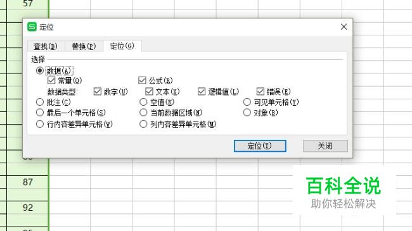The height and width of the screenshot is (231, 412).
Task: Select row header 57 in the spreadsheet
Action: [28, 4]
